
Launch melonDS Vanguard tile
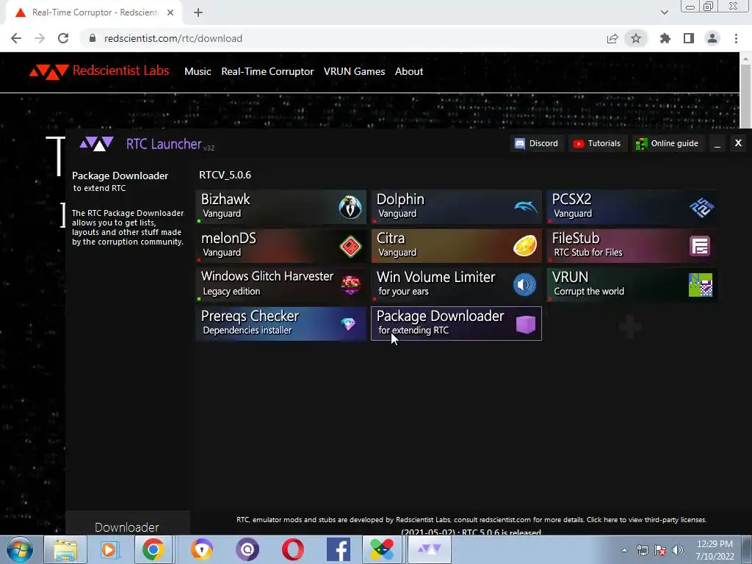pos(281,245)
